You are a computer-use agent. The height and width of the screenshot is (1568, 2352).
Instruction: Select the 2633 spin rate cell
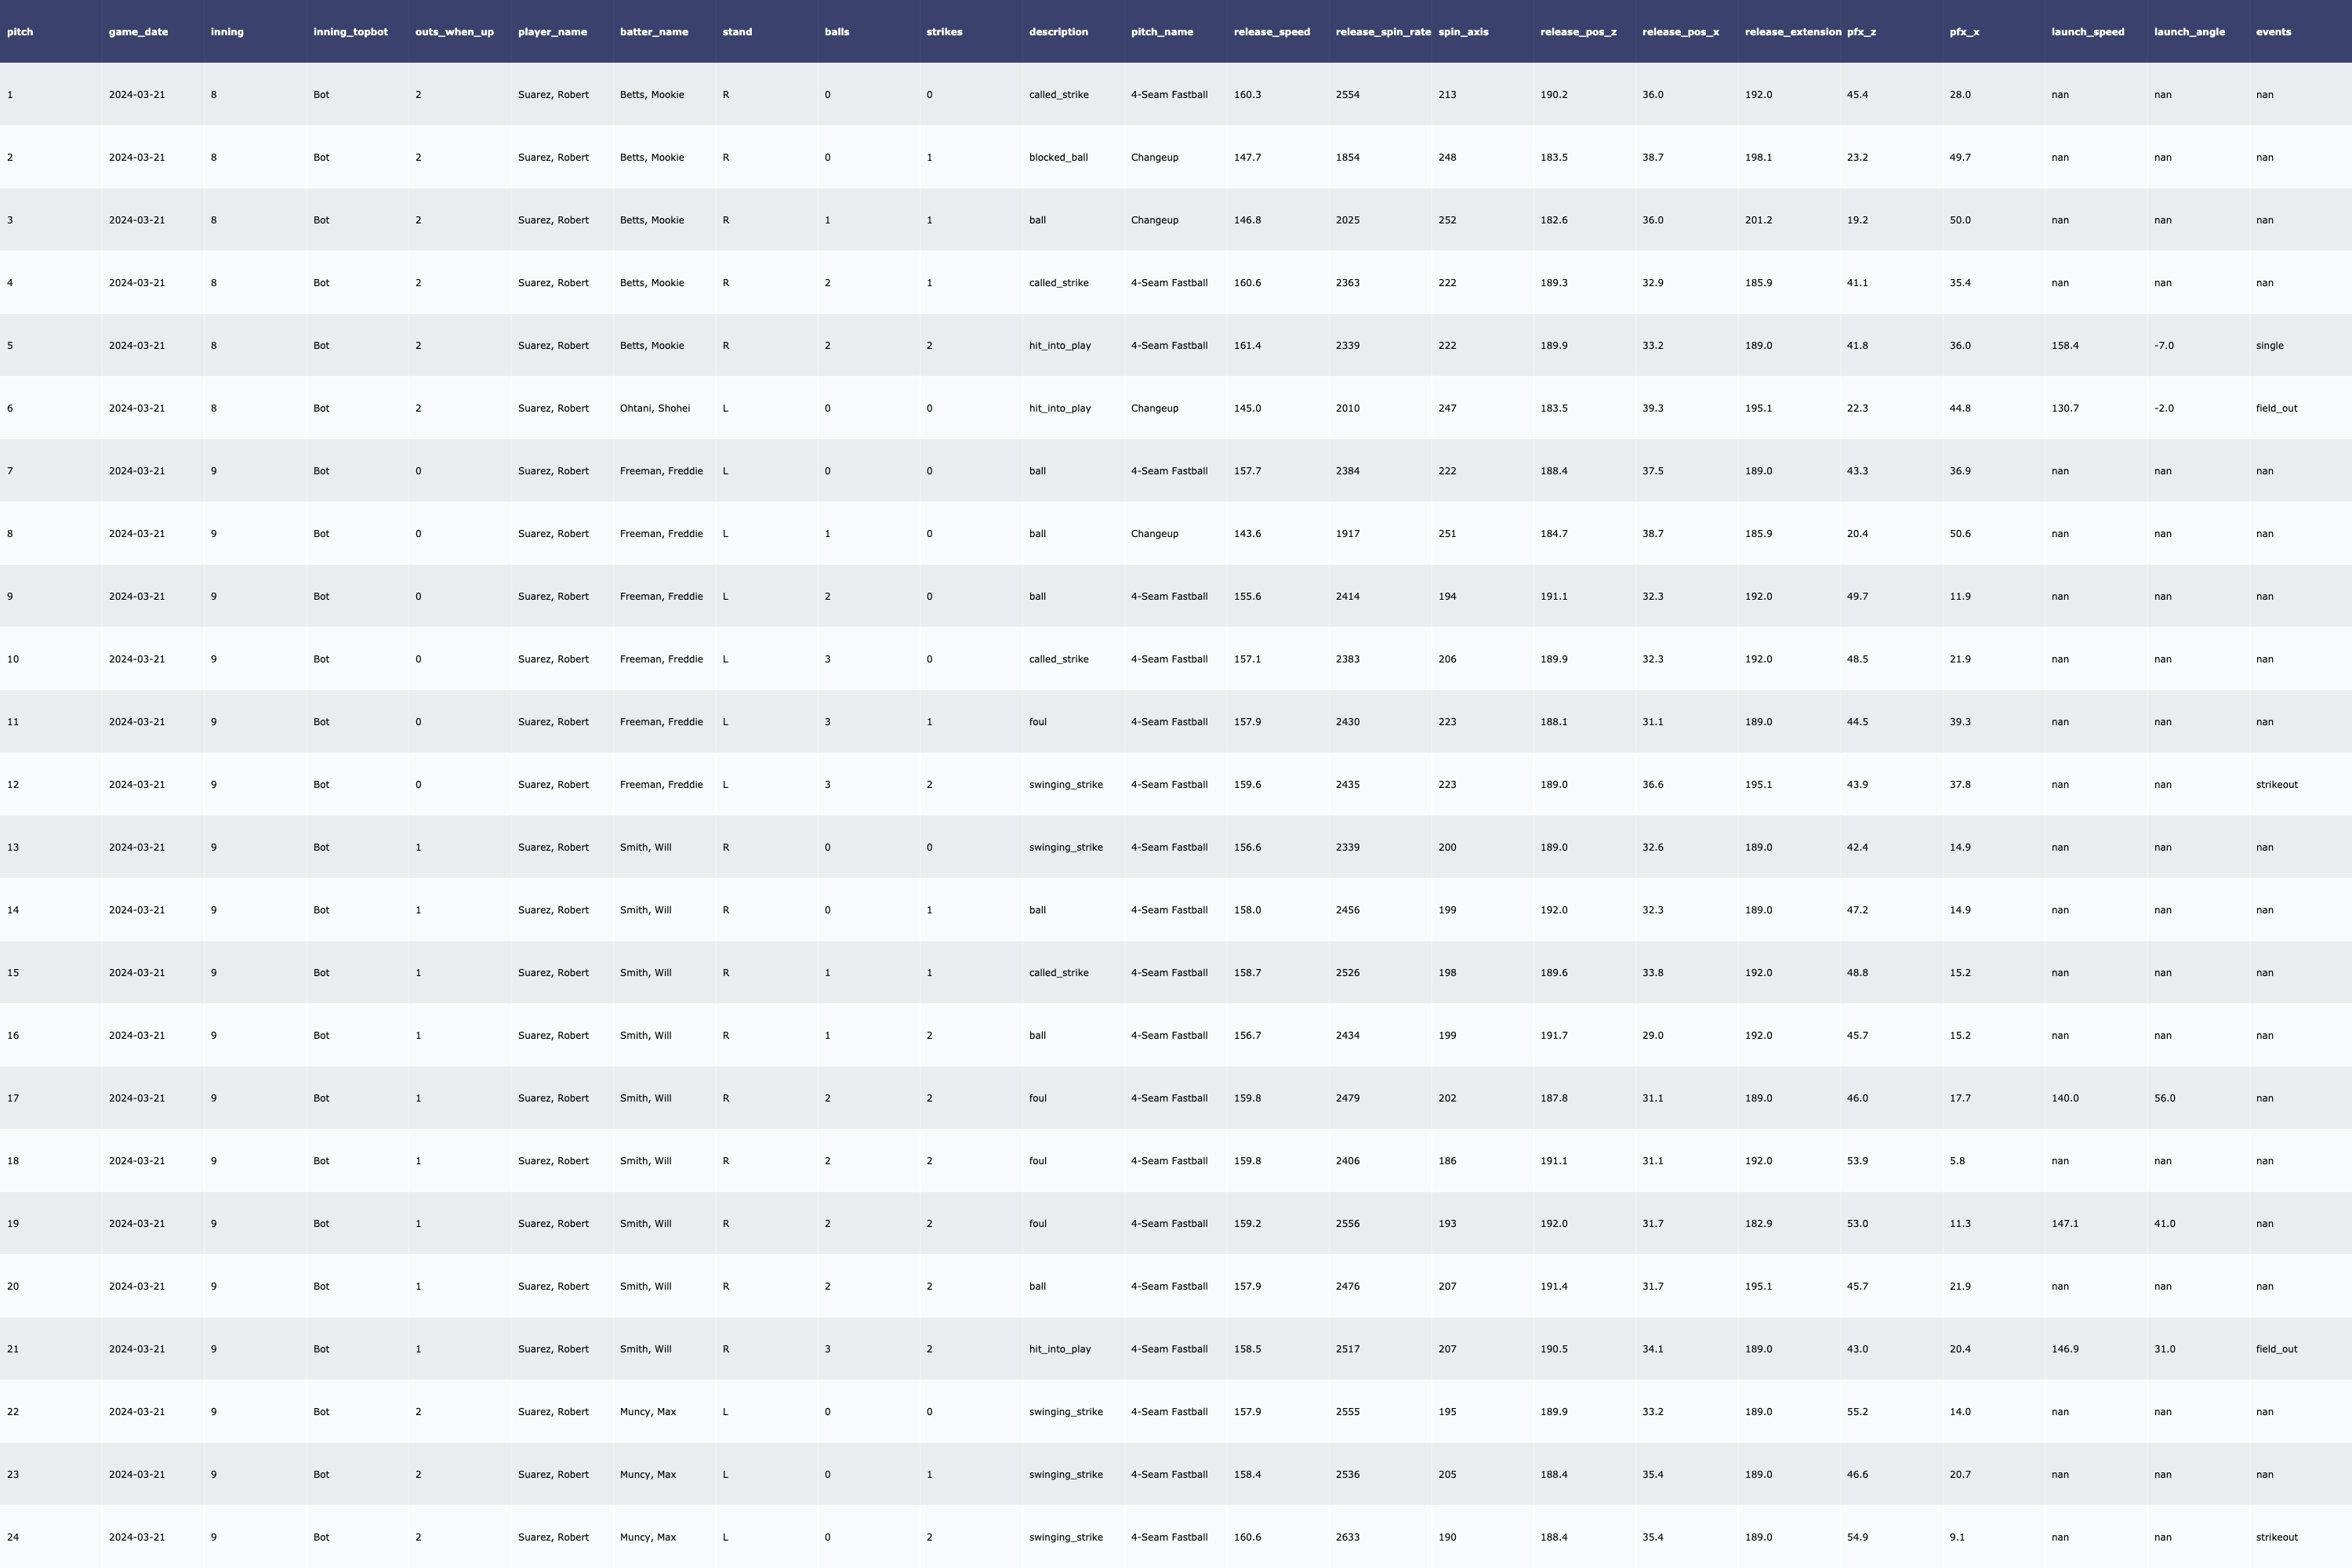(1347, 1537)
